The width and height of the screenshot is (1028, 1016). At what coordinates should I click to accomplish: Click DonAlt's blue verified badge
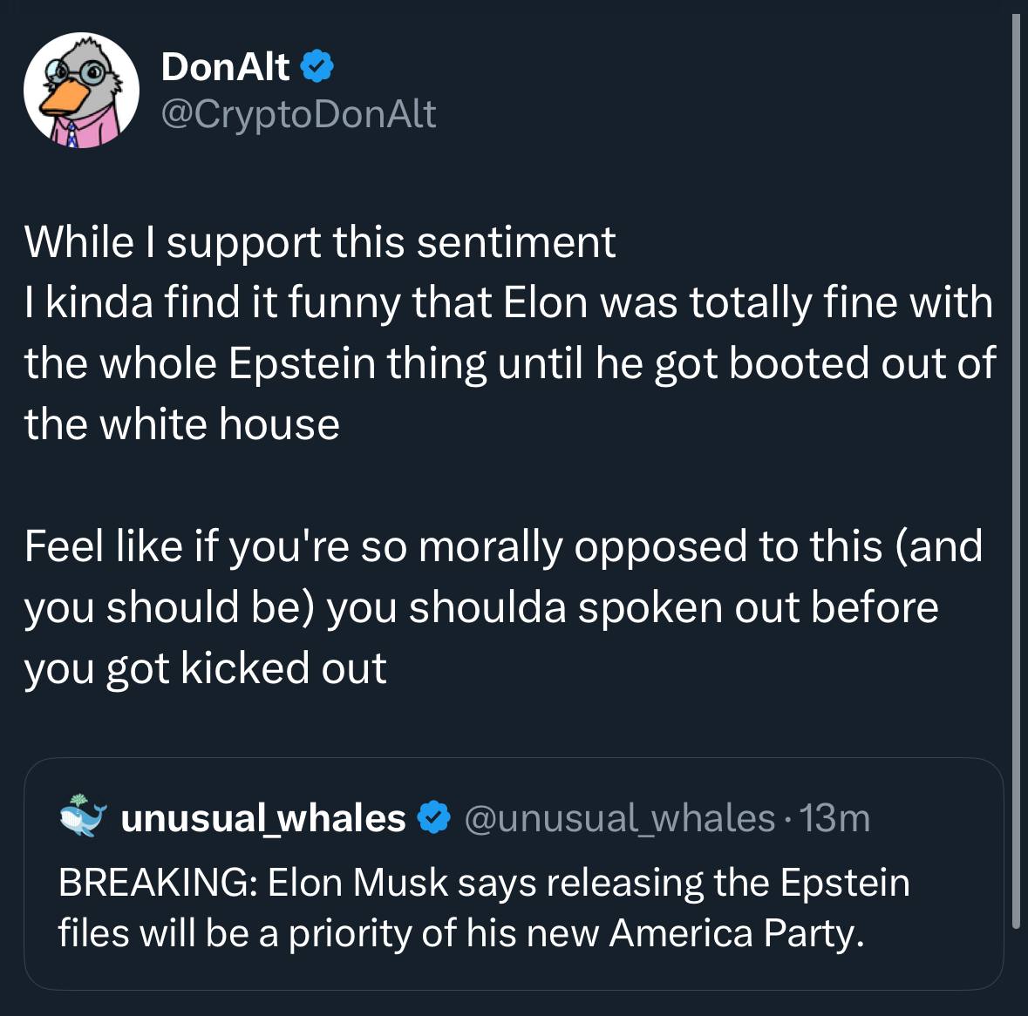(317, 66)
